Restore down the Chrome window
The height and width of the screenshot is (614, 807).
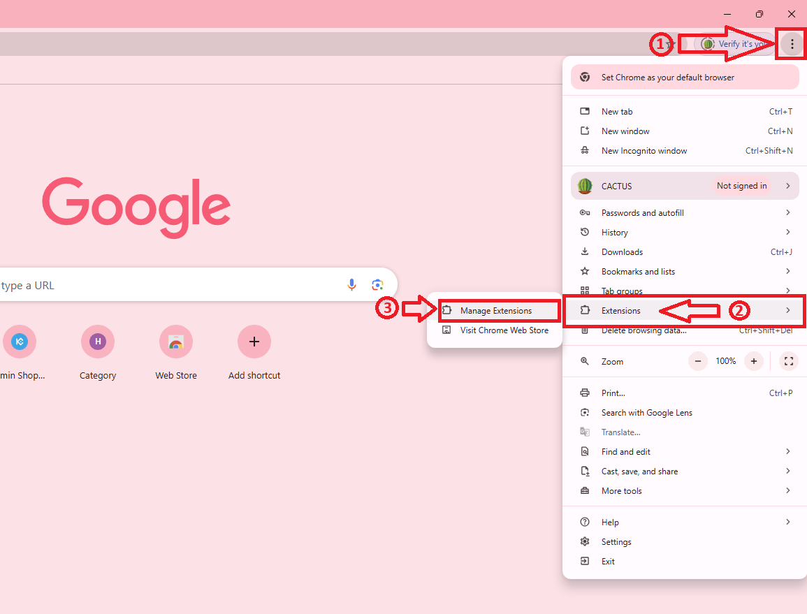tap(759, 14)
